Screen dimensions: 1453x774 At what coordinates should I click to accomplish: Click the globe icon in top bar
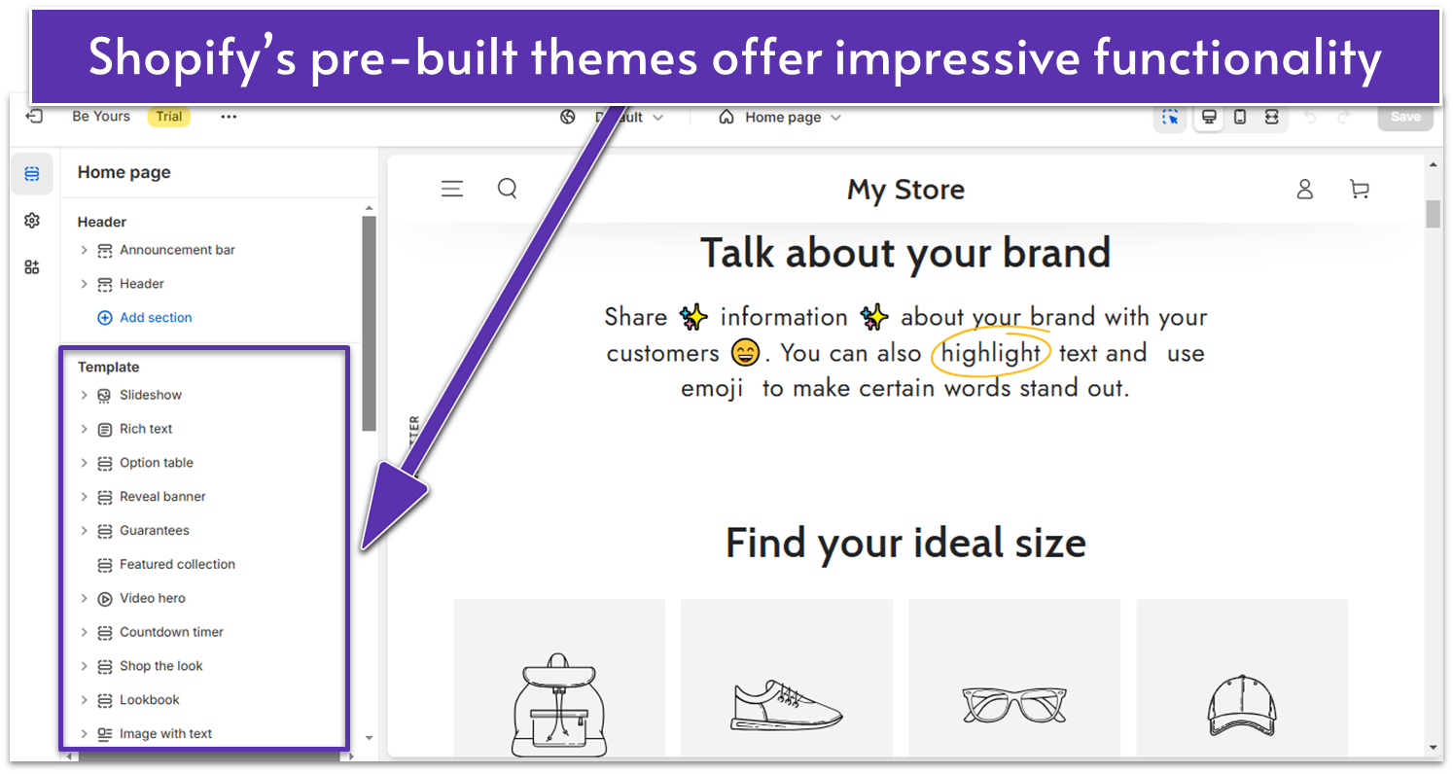pos(569,118)
